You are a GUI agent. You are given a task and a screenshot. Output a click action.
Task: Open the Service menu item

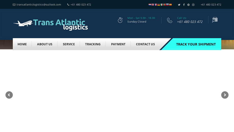[x=69, y=44]
